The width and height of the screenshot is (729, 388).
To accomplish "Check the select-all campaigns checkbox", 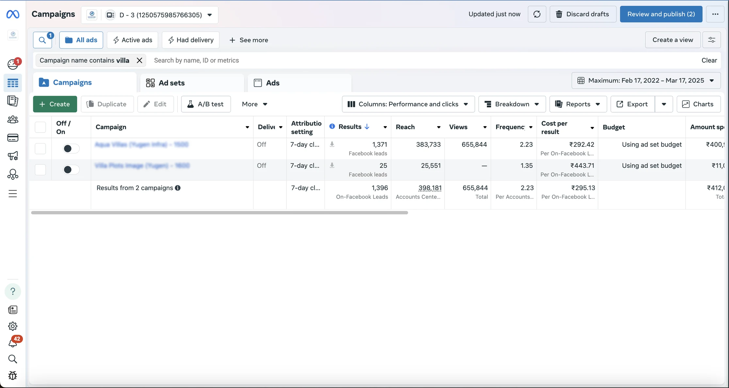I will 40,127.
